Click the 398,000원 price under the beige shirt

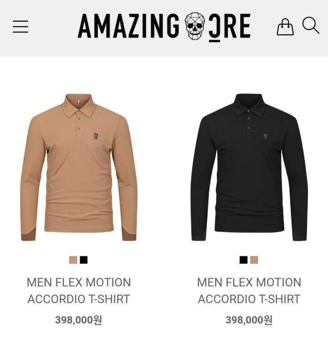coord(78,320)
